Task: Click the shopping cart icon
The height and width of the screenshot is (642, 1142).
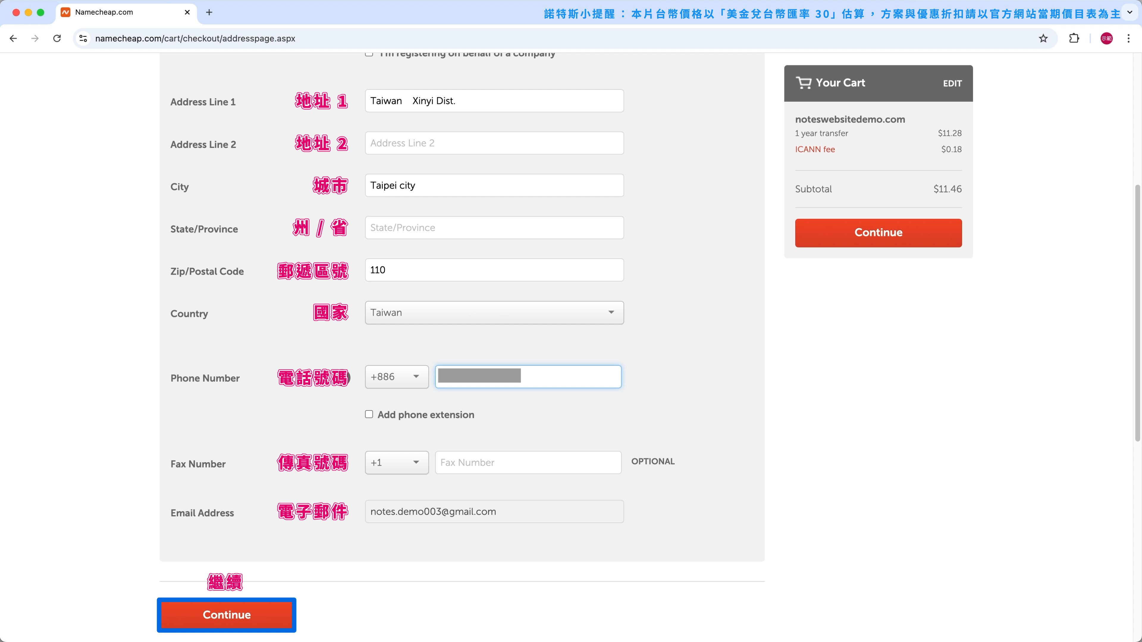Action: [803, 83]
